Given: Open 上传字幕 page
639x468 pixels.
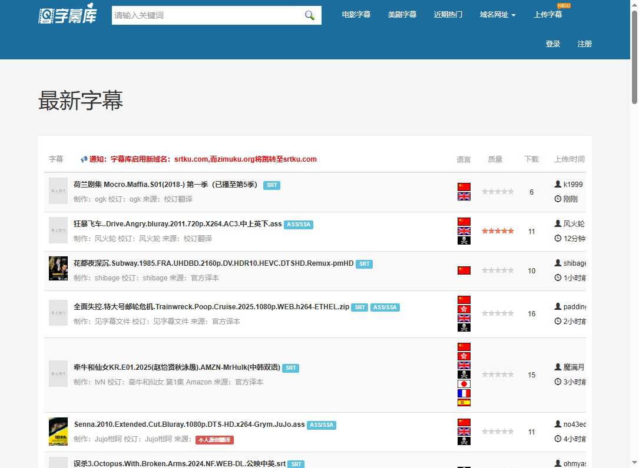Looking at the screenshot, I should [x=548, y=15].
